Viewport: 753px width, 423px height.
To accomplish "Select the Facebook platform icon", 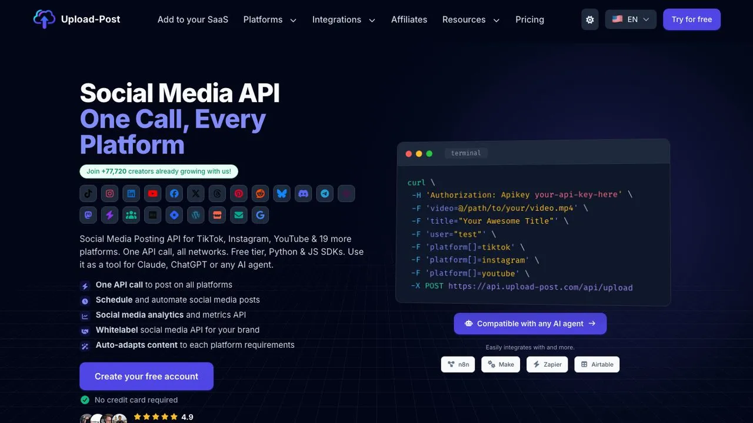I will [174, 193].
